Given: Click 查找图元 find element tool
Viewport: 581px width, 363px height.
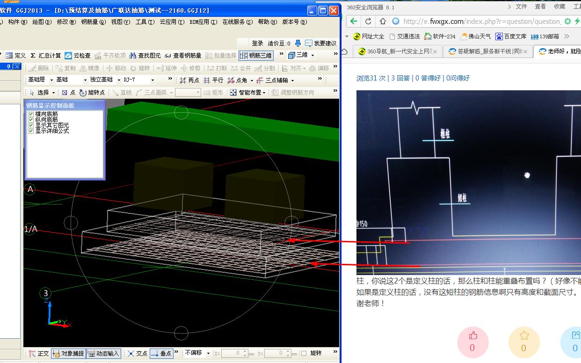Looking at the screenshot, I should [x=145, y=55].
